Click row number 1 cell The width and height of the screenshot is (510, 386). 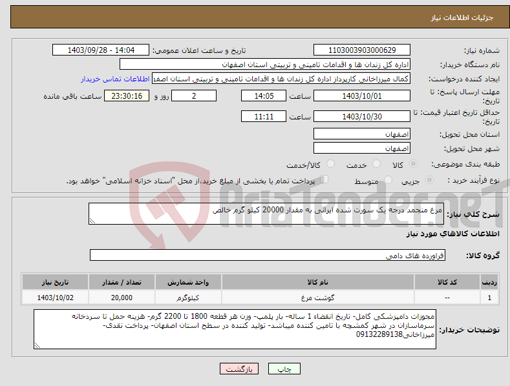click(x=489, y=298)
